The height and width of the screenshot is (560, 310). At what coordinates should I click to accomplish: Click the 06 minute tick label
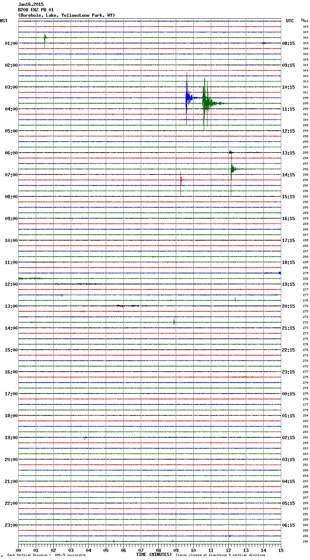click(123, 550)
